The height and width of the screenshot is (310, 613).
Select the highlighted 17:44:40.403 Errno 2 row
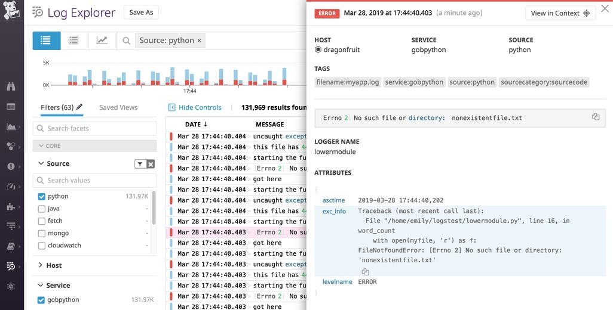coord(236,232)
